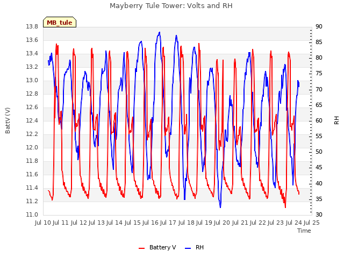
Task: Click the RH minimum near Jul 20
Action: [220, 207]
